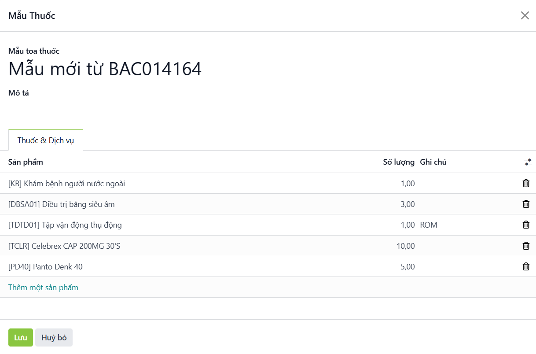Image resolution: width=536 pixels, height=354 pixels.
Task: Sort by the Sản phẩm column header
Action: [26, 162]
